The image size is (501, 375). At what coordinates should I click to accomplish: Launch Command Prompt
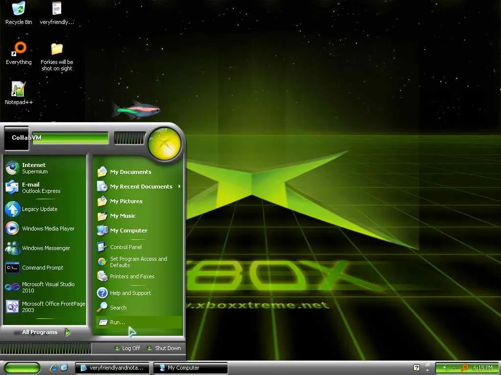(45, 268)
